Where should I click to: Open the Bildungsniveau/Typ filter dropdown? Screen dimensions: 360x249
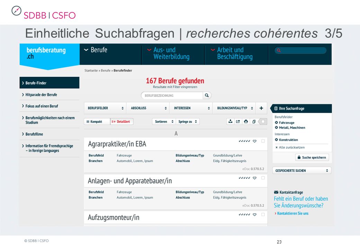click(234, 108)
